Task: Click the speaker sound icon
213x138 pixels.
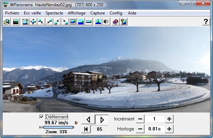Action: point(106,22)
